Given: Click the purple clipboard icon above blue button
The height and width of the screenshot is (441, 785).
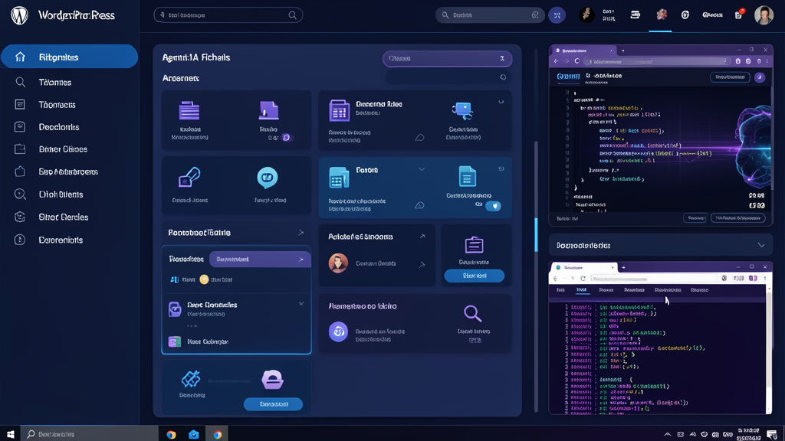Looking at the screenshot, I should pyautogui.click(x=474, y=245).
